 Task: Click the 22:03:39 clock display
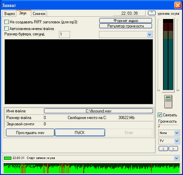pyautogui.click(x=129, y=13)
